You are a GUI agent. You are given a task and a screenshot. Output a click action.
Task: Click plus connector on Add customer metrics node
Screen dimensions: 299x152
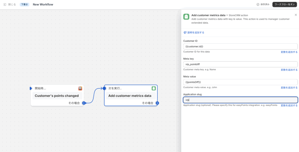point(157,103)
